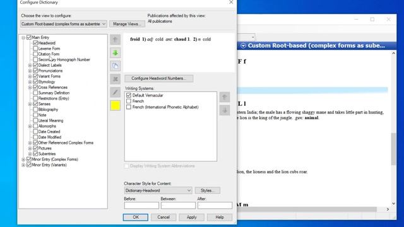Click the After text field
The width and height of the screenshot is (404, 227).
215,205
